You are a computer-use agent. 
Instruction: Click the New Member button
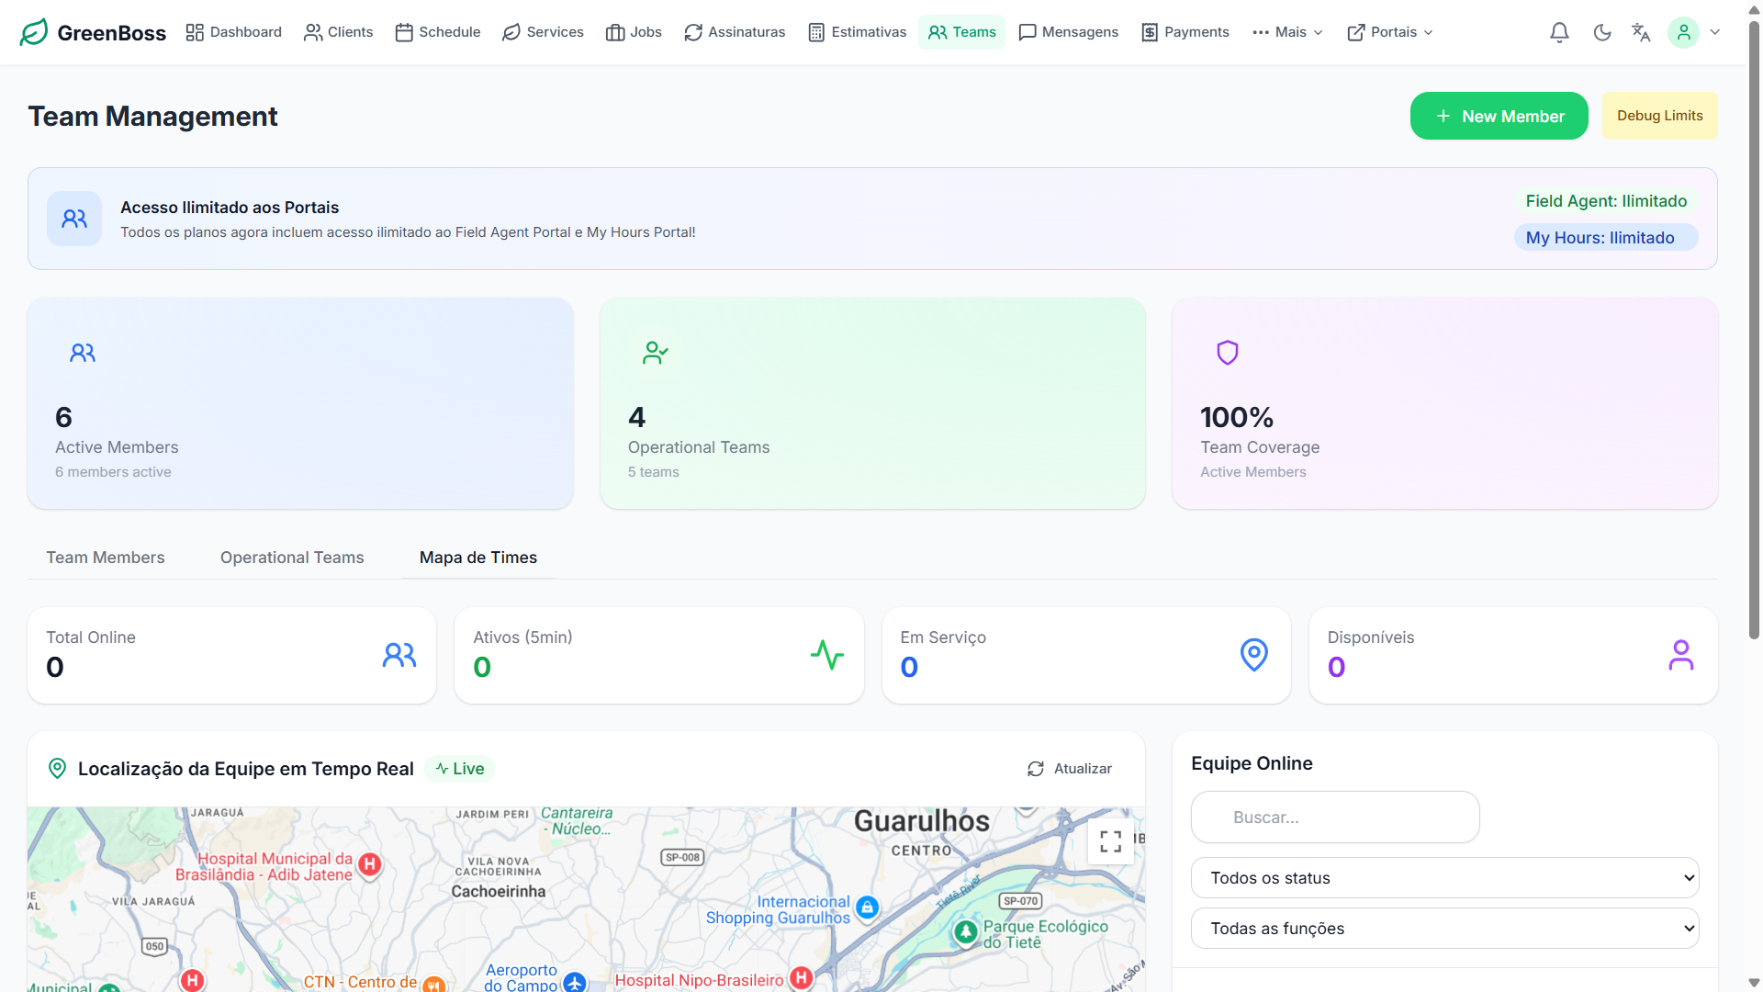[x=1499, y=116]
